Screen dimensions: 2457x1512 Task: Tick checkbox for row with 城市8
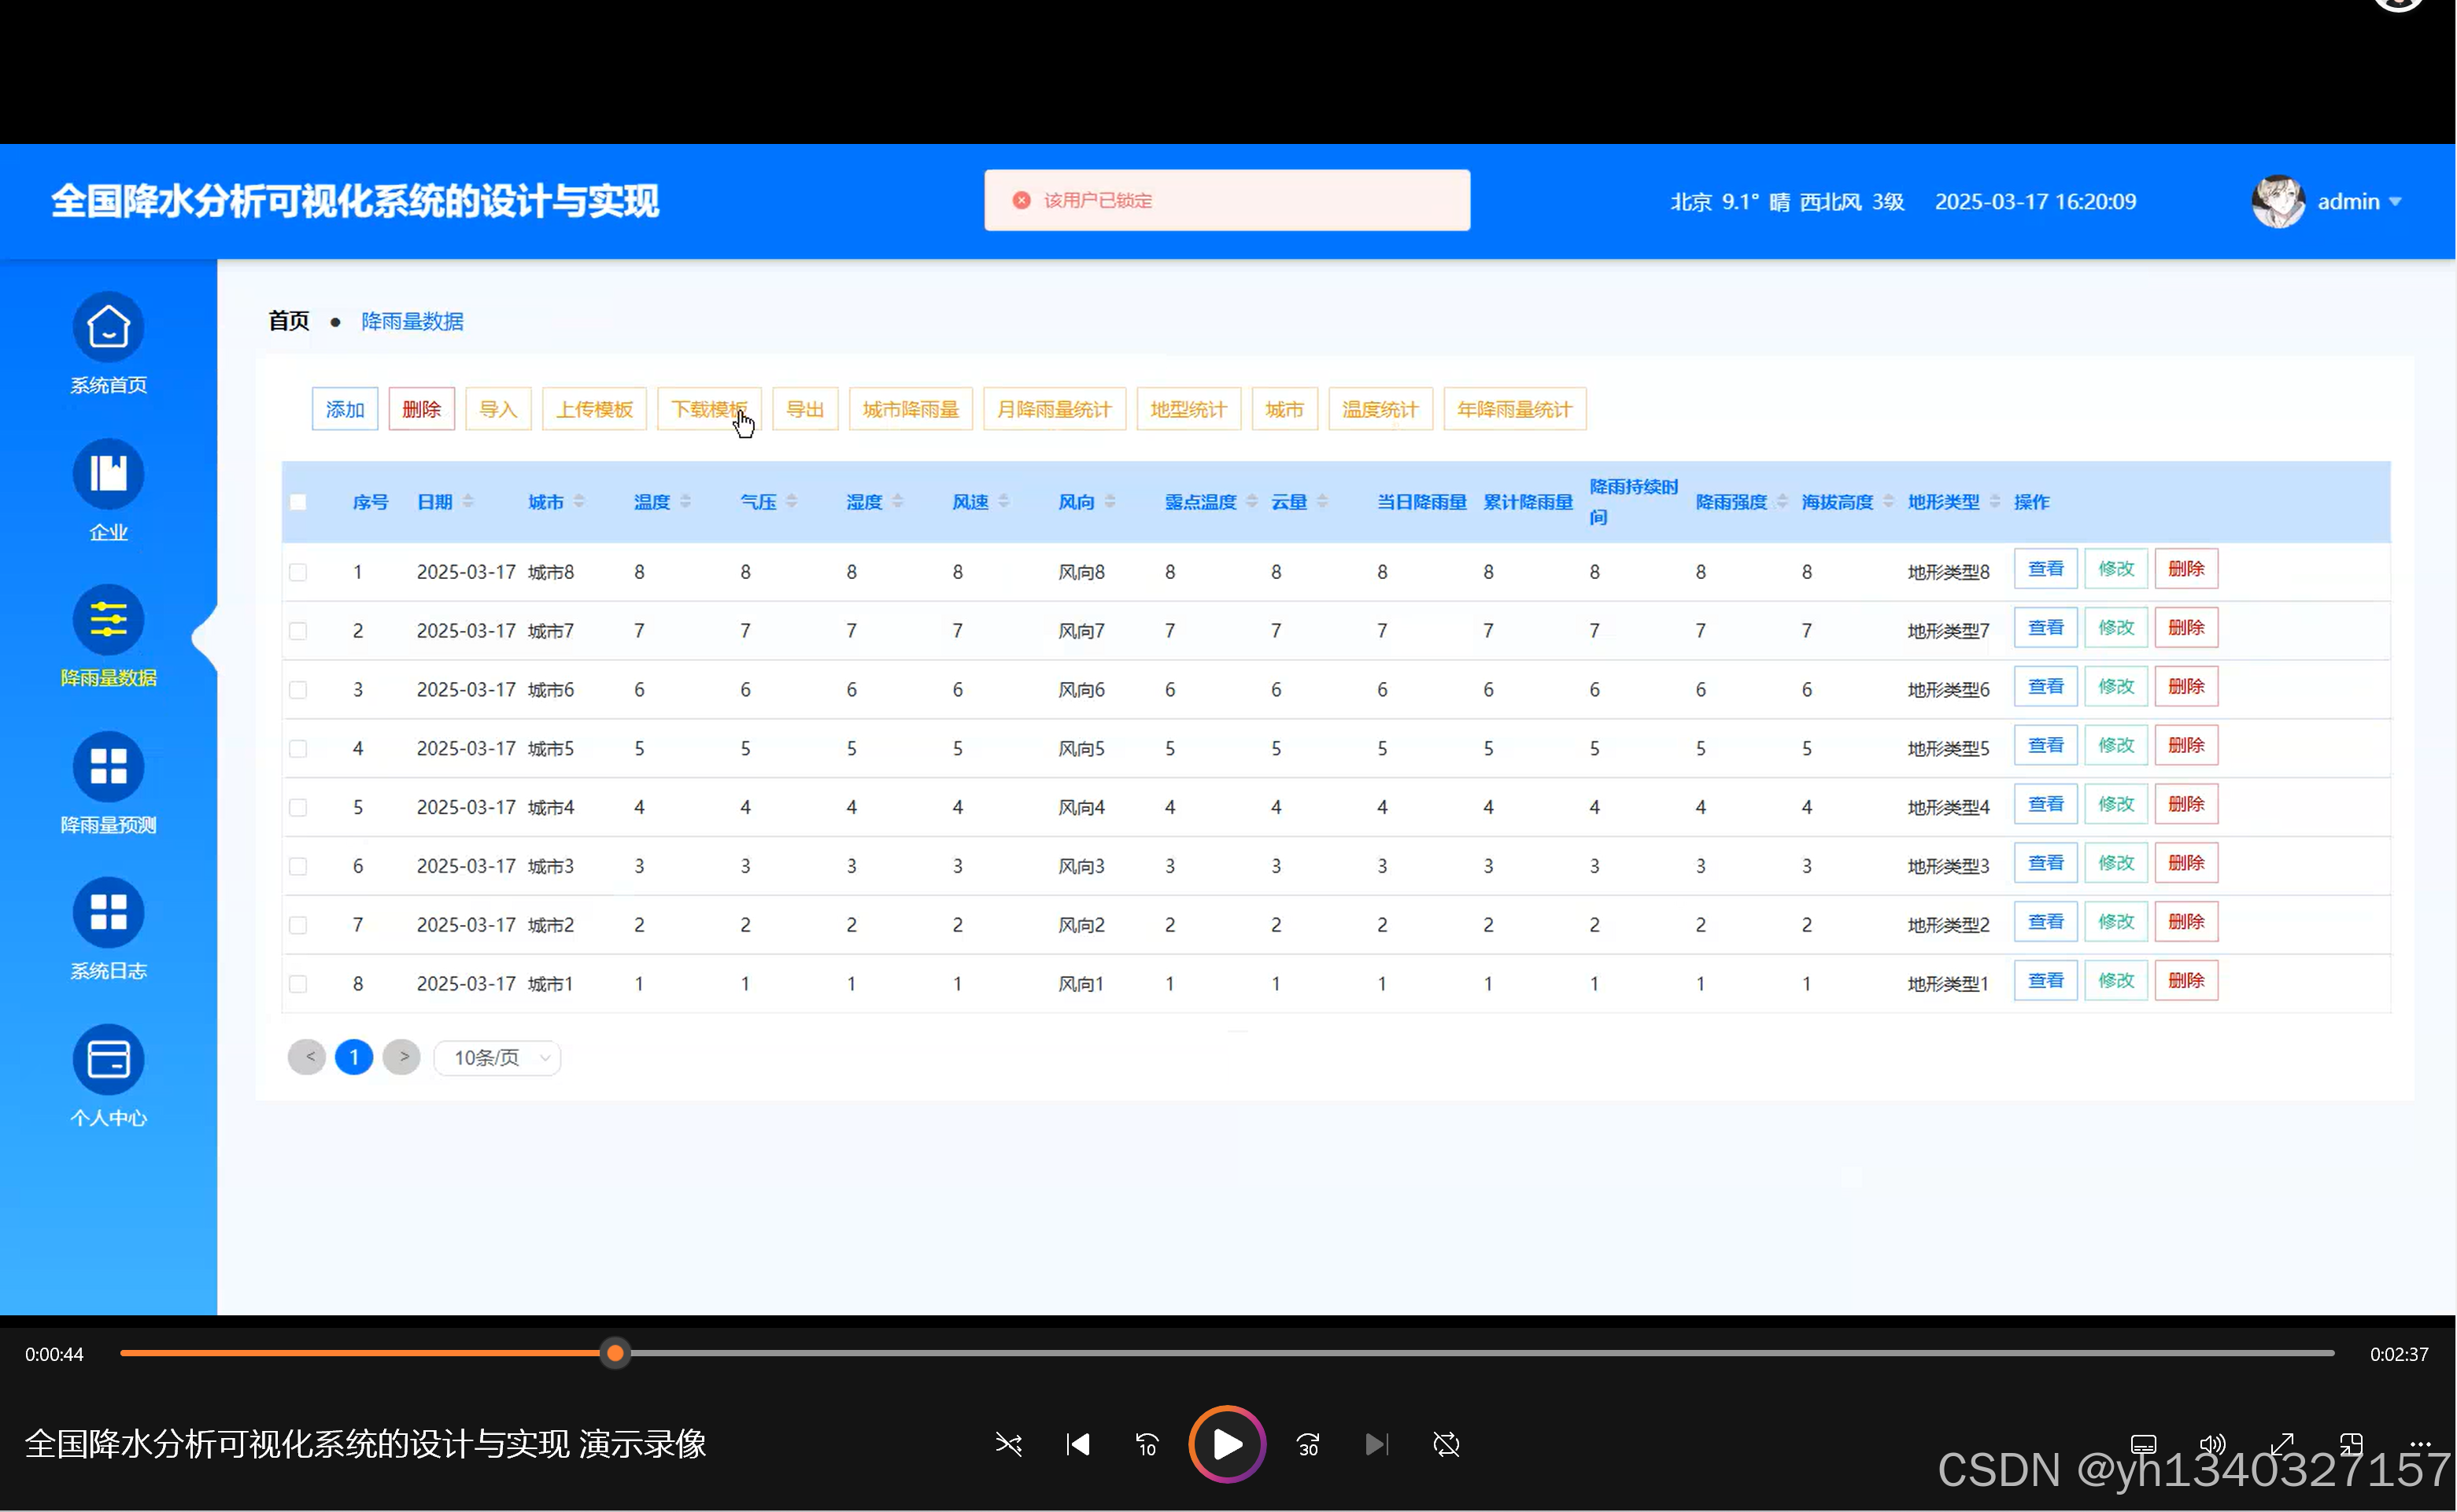coord(298,572)
